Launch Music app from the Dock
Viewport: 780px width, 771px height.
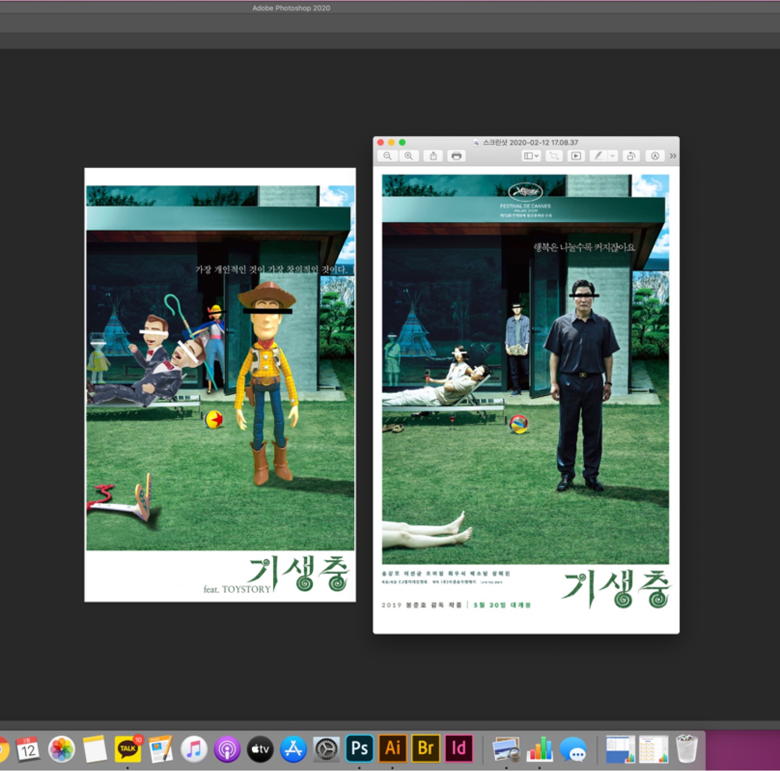click(194, 749)
